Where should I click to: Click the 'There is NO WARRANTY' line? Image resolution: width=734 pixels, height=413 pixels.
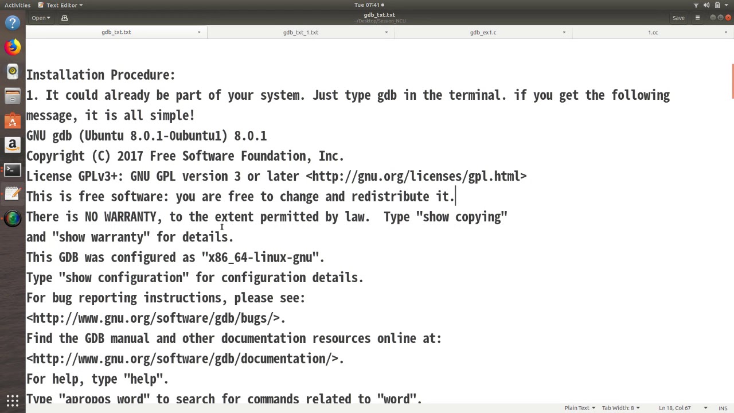pos(267,217)
